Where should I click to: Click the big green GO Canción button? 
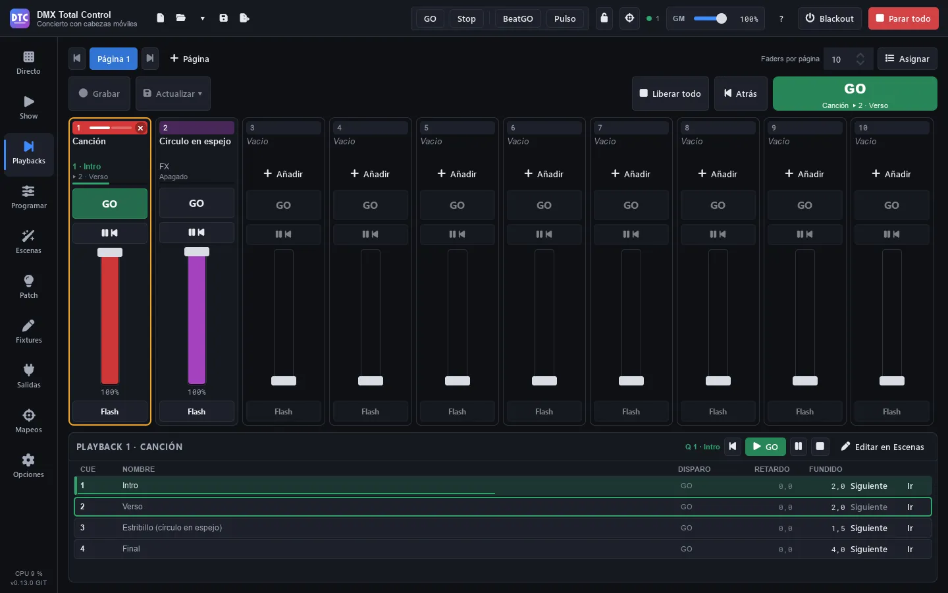pyautogui.click(x=855, y=94)
